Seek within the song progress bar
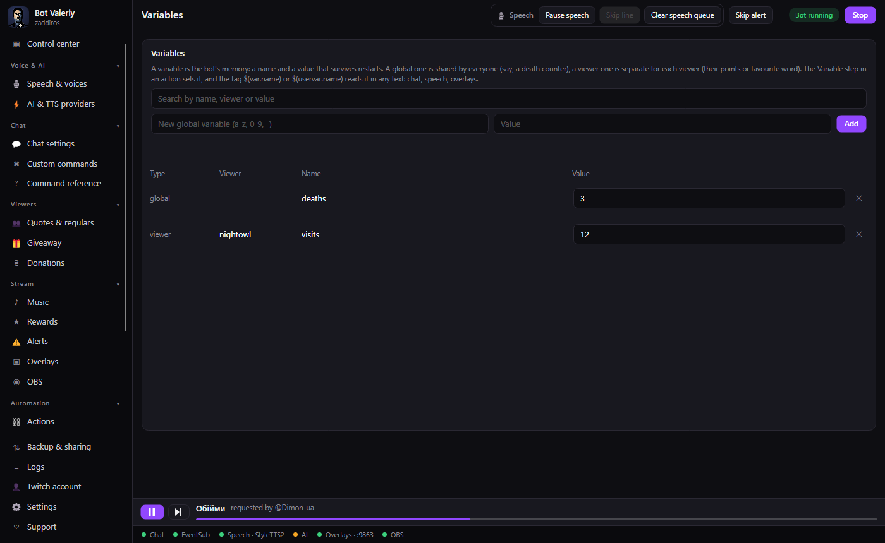The width and height of the screenshot is (885, 543). point(537,519)
